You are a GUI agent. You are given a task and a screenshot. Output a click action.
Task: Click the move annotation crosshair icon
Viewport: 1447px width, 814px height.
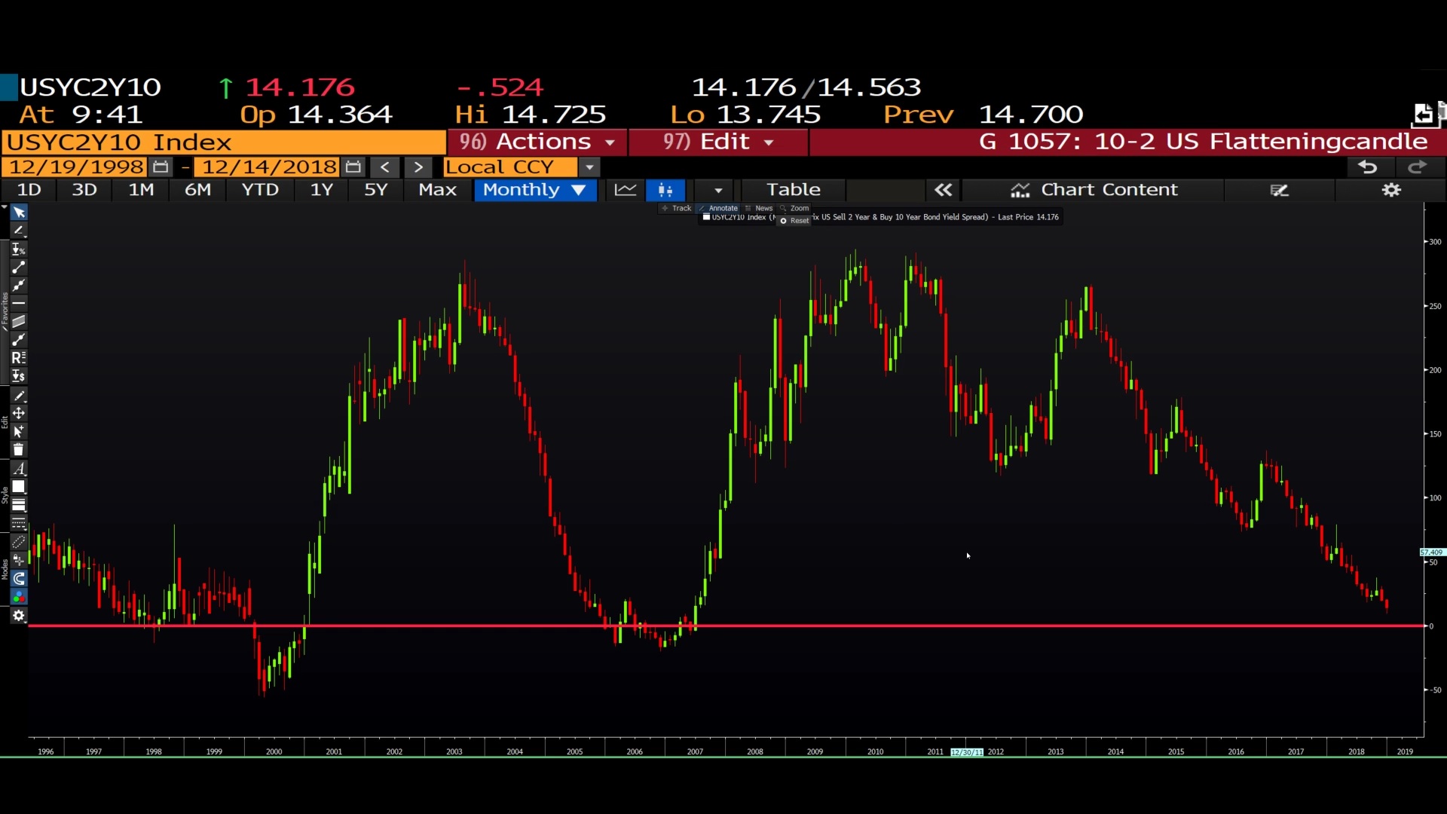coord(19,413)
